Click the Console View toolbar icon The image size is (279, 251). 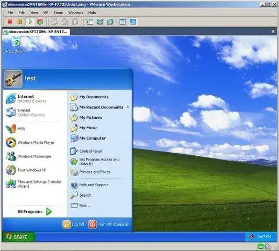(133, 21)
